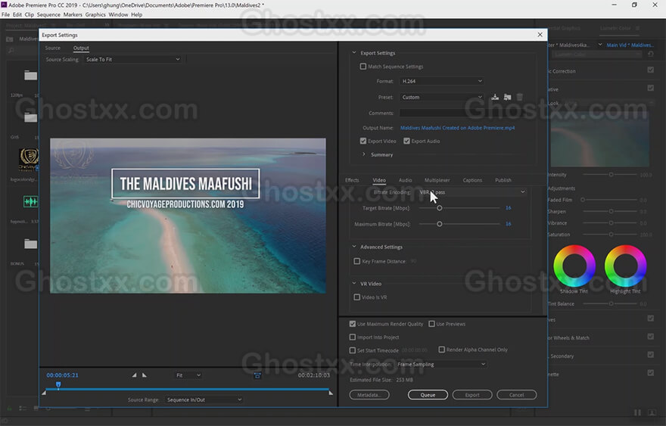Open Time Interpolation Frame Sampling dropdown

[x=441, y=365]
